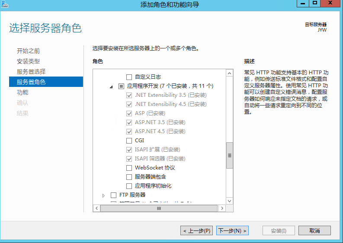
Task: Click the horizontal scrollbar thumb in roles list
Action: (x=159, y=208)
